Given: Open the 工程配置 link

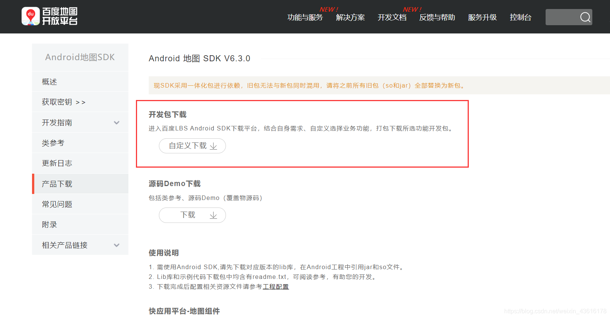Looking at the screenshot, I should point(276,286).
